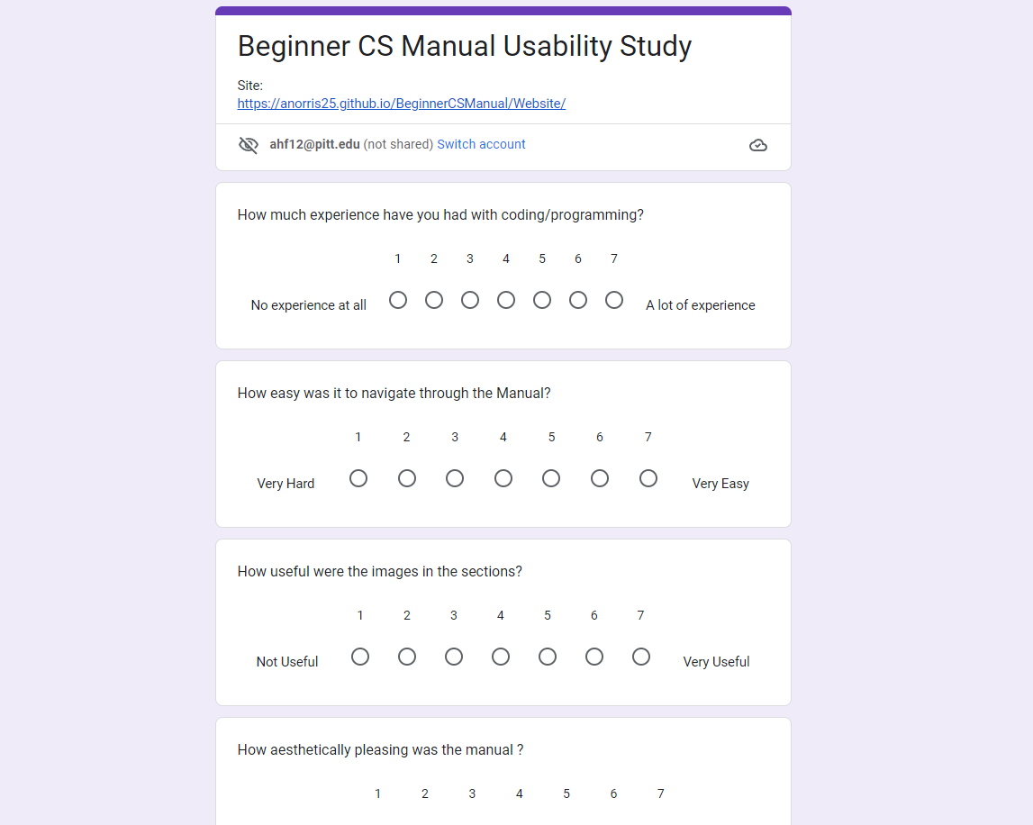The height and width of the screenshot is (825, 1033).
Task: Select rating 2 for image usefulness
Action: [x=407, y=657]
